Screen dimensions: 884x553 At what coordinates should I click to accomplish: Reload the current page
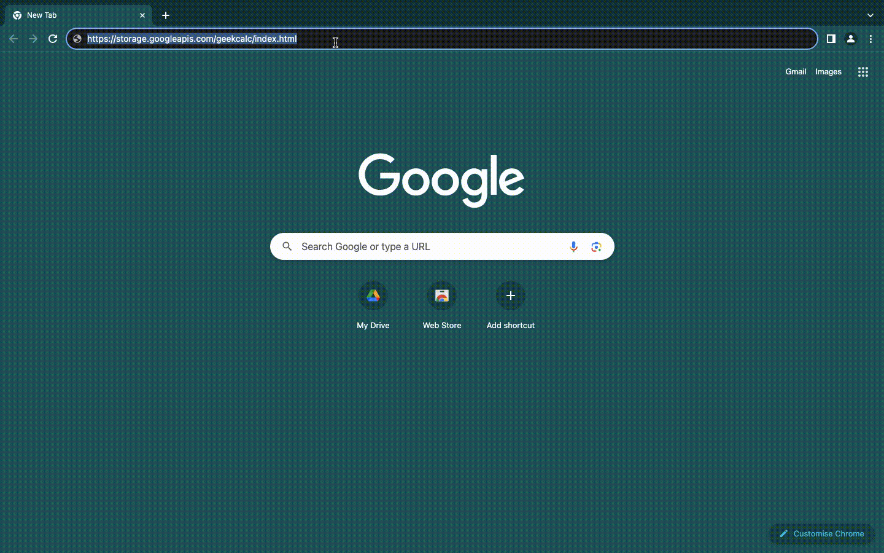pos(53,39)
